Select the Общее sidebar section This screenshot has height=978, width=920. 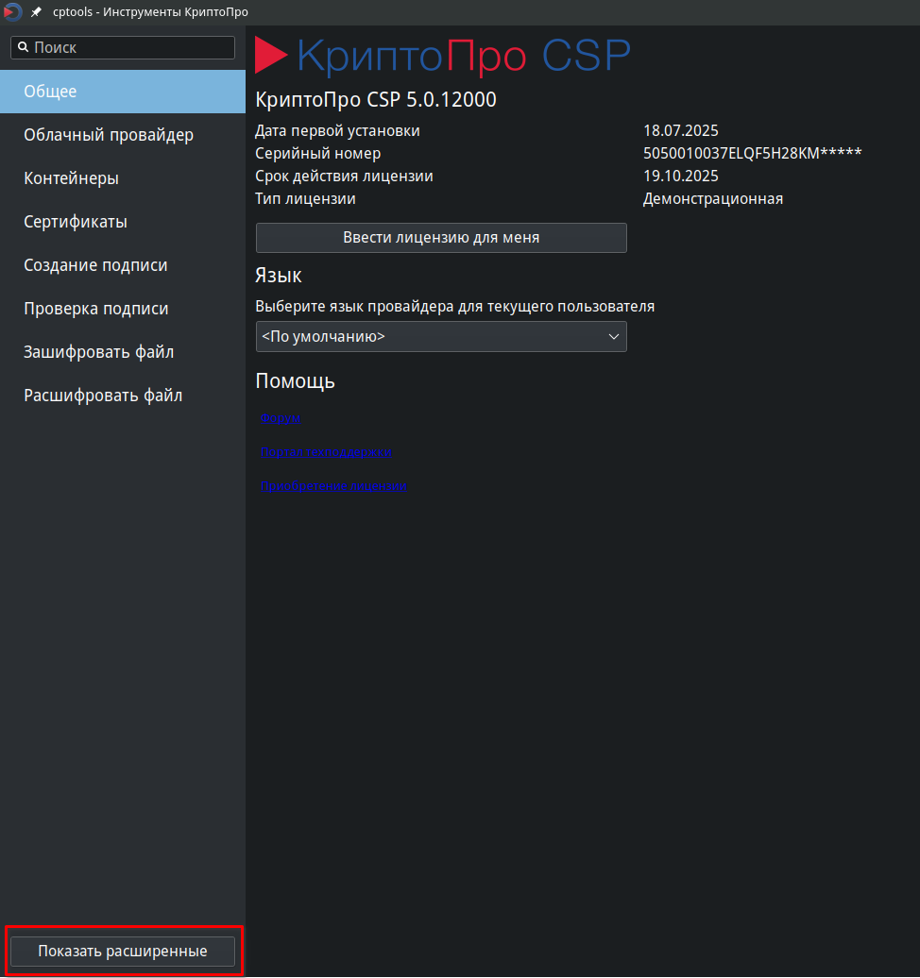click(x=123, y=92)
